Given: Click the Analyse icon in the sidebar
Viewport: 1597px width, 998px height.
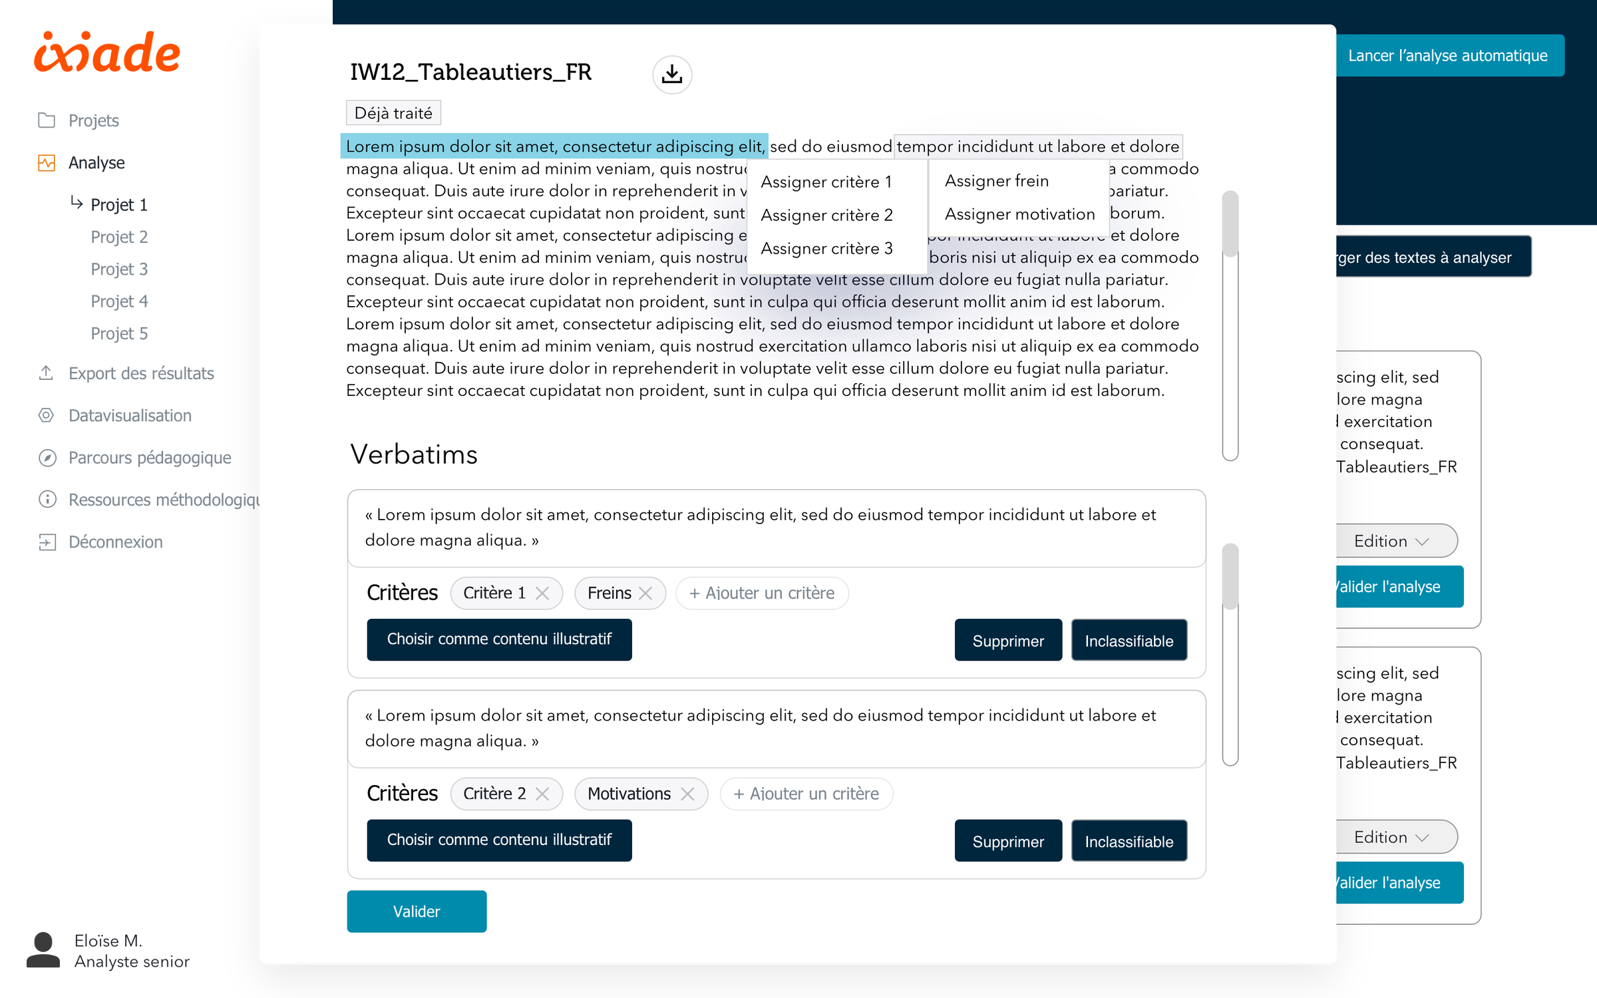Looking at the screenshot, I should point(47,163).
